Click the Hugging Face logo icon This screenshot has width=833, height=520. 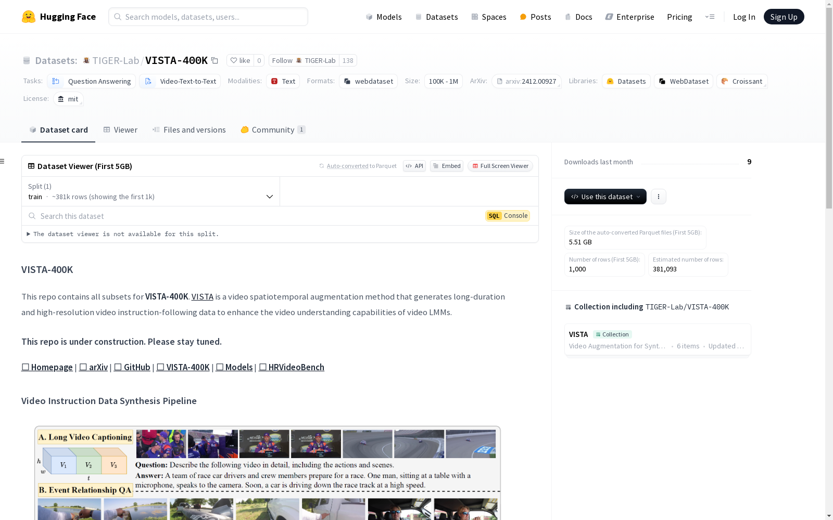click(29, 17)
